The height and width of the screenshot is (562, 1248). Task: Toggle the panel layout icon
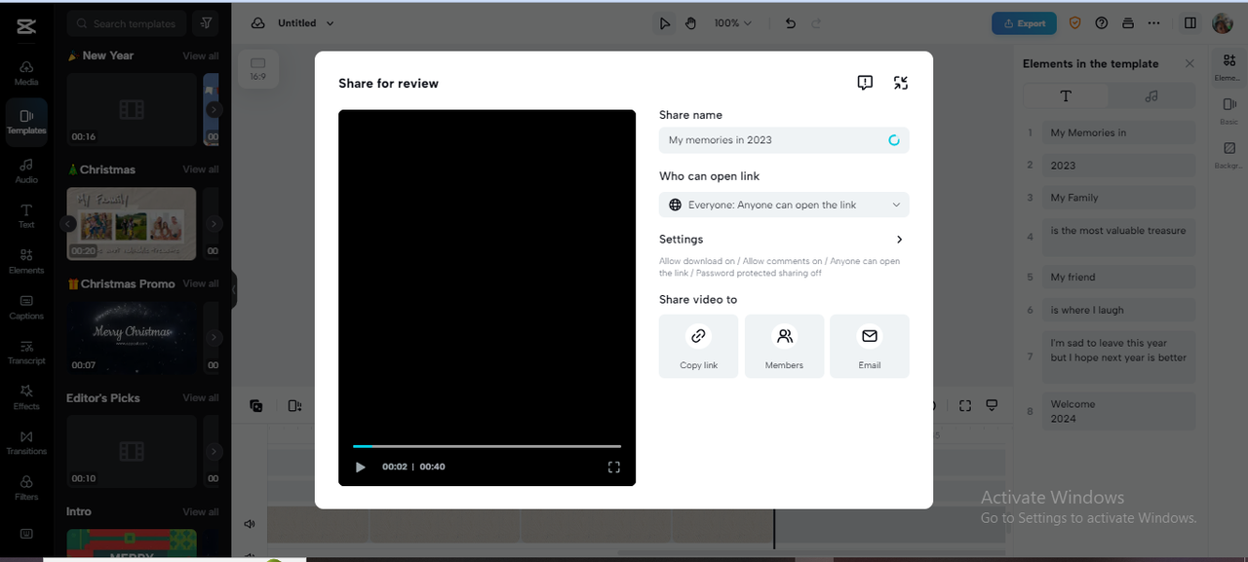click(x=1190, y=23)
